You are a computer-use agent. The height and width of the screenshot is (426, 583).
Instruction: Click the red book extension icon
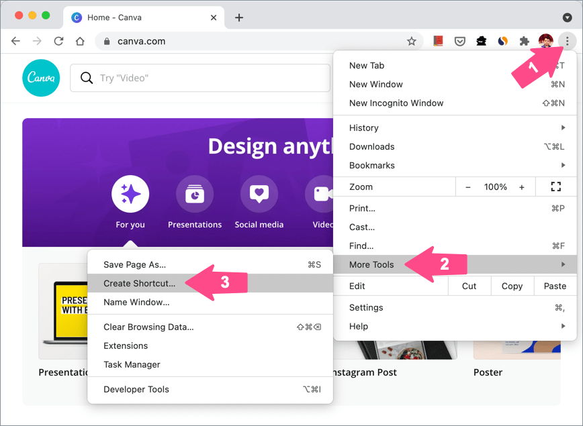[x=439, y=41]
